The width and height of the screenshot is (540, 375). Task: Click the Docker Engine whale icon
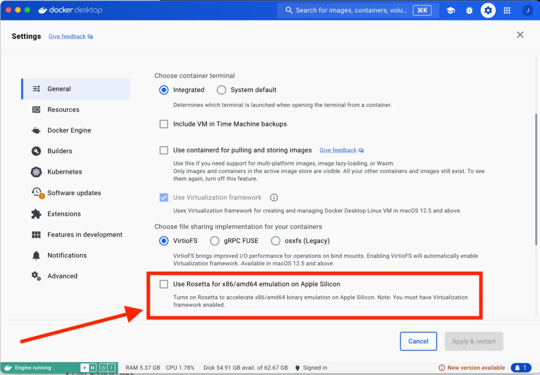click(x=36, y=130)
